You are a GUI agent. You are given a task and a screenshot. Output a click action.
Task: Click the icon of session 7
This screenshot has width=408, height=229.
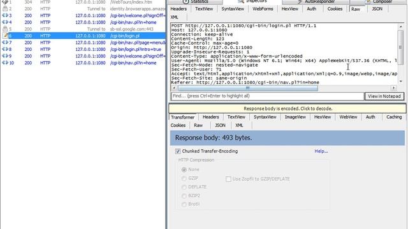[x=5, y=43]
